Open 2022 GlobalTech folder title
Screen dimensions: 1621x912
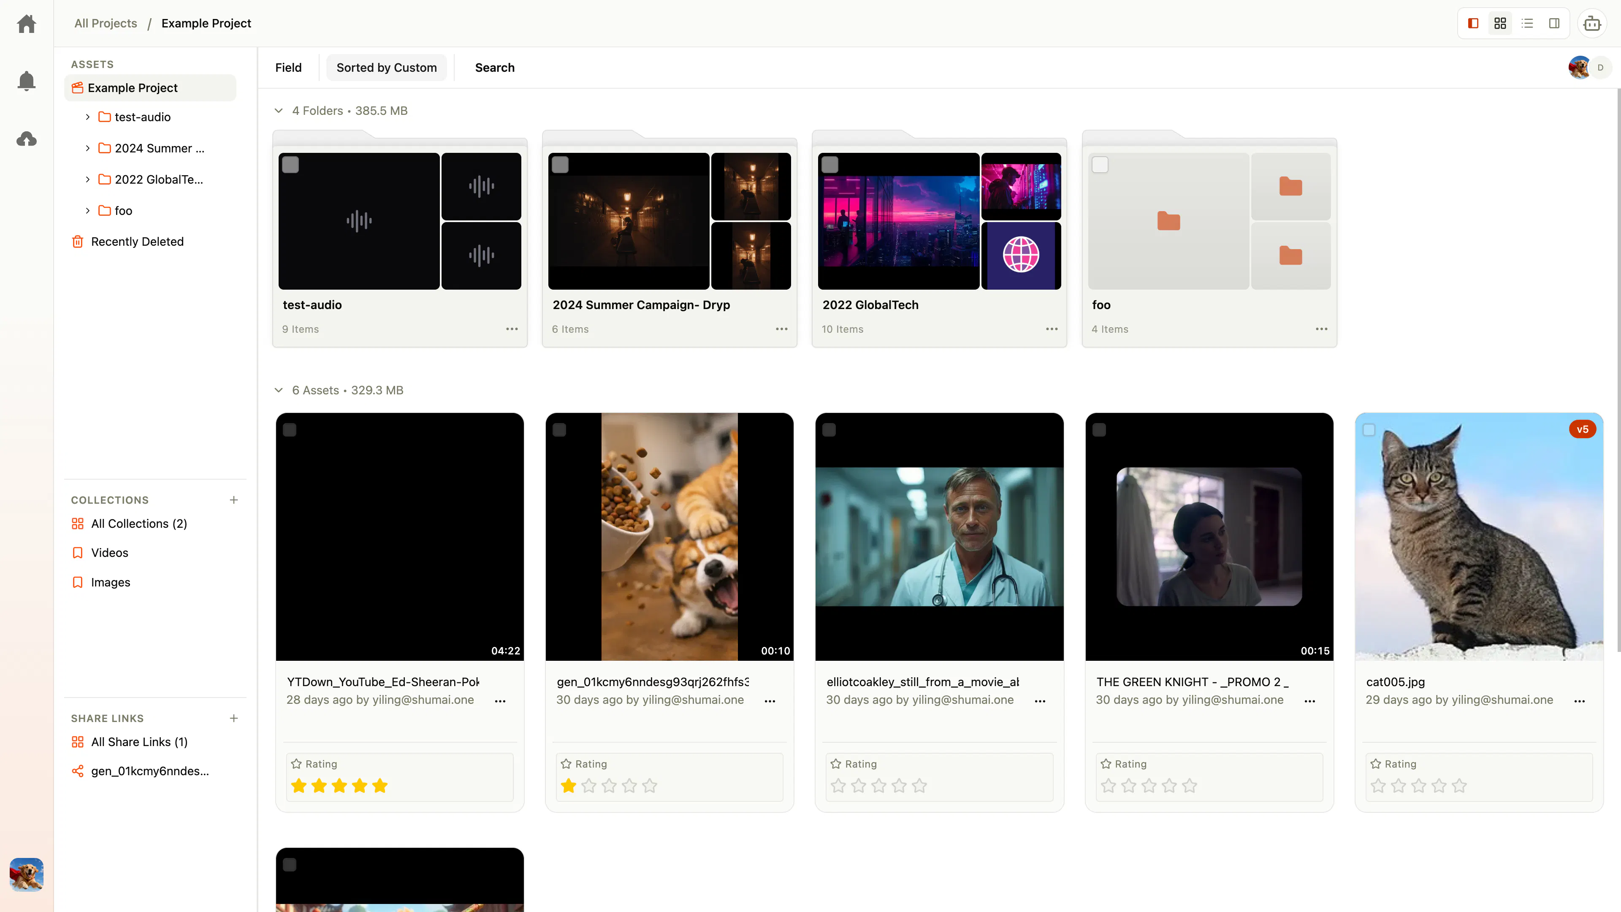pyautogui.click(x=870, y=304)
